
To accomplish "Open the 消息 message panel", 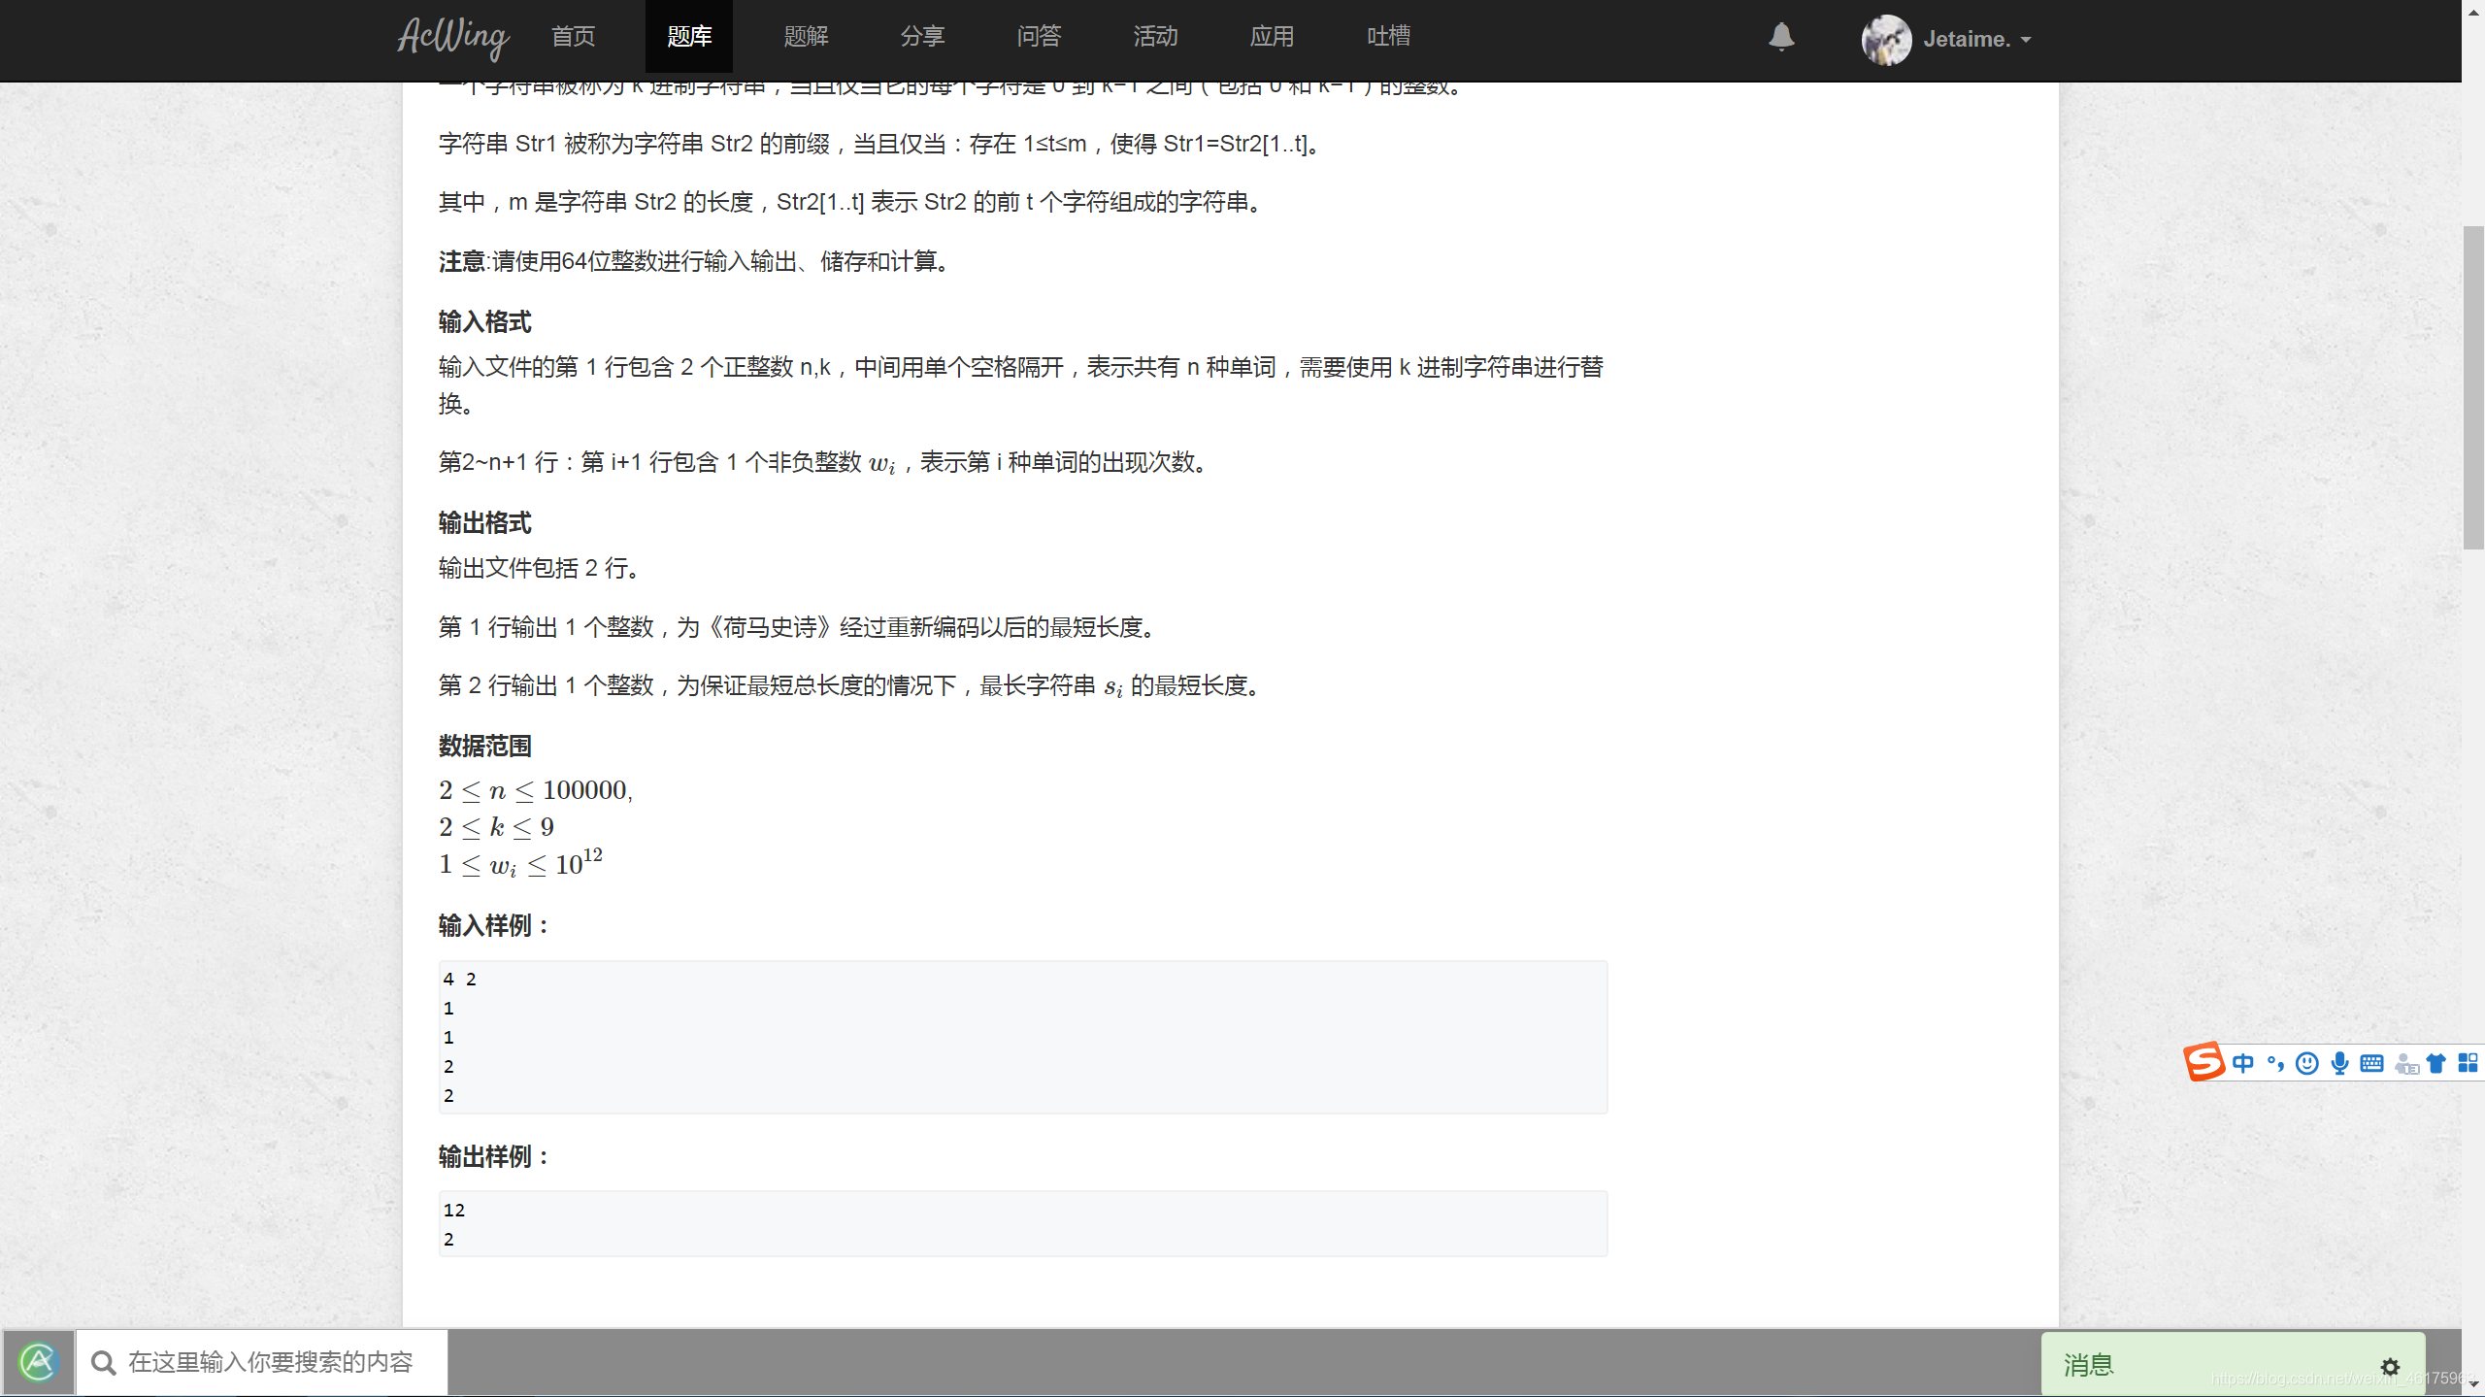I will pyautogui.click(x=2087, y=1365).
